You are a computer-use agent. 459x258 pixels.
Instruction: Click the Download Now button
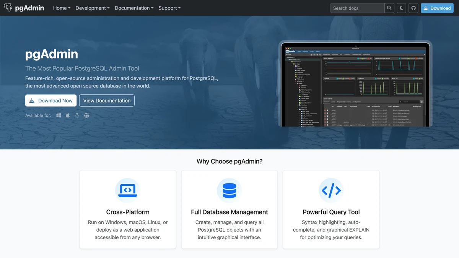pyautogui.click(x=51, y=101)
